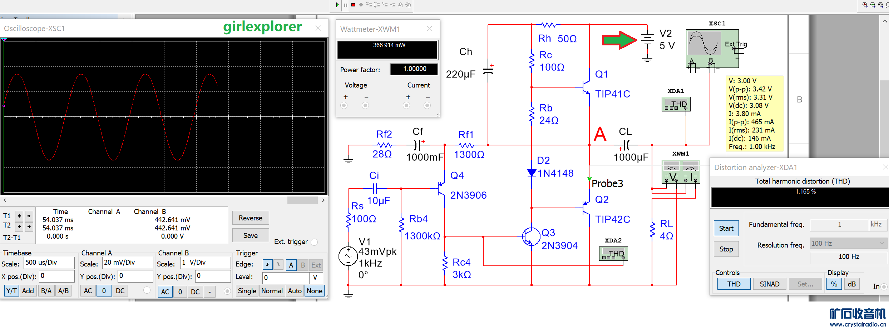Open the Resolution freq. dropdown
Screen dimensions: 889x329
(848, 243)
